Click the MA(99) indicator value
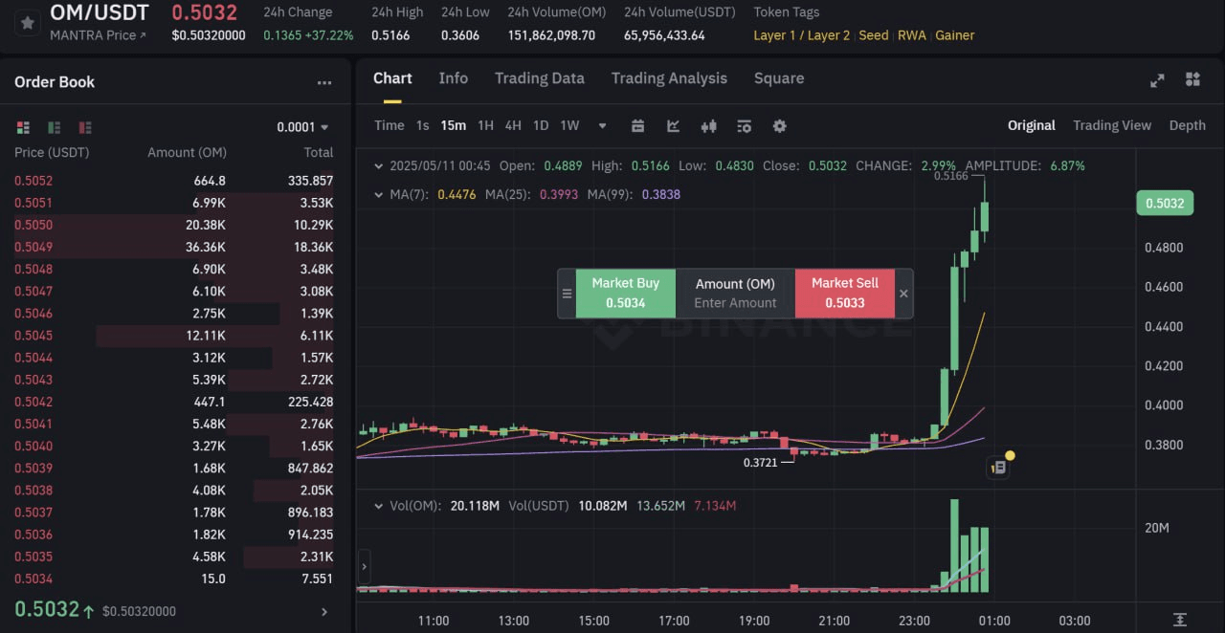Screen dimensions: 1225x633 coord(660,195)
